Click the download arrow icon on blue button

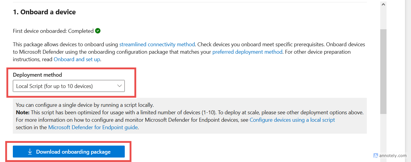pyautogui.click(x=30, y=152)
